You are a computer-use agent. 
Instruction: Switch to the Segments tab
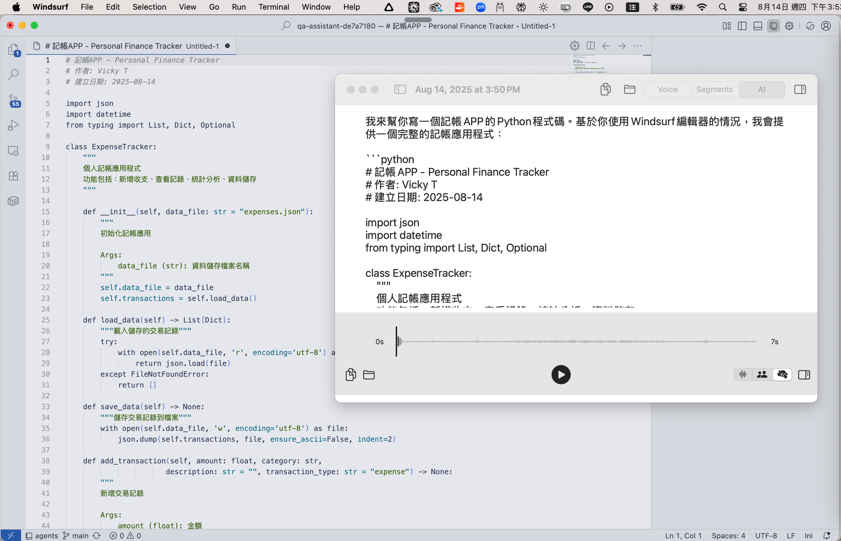point(714,89)
